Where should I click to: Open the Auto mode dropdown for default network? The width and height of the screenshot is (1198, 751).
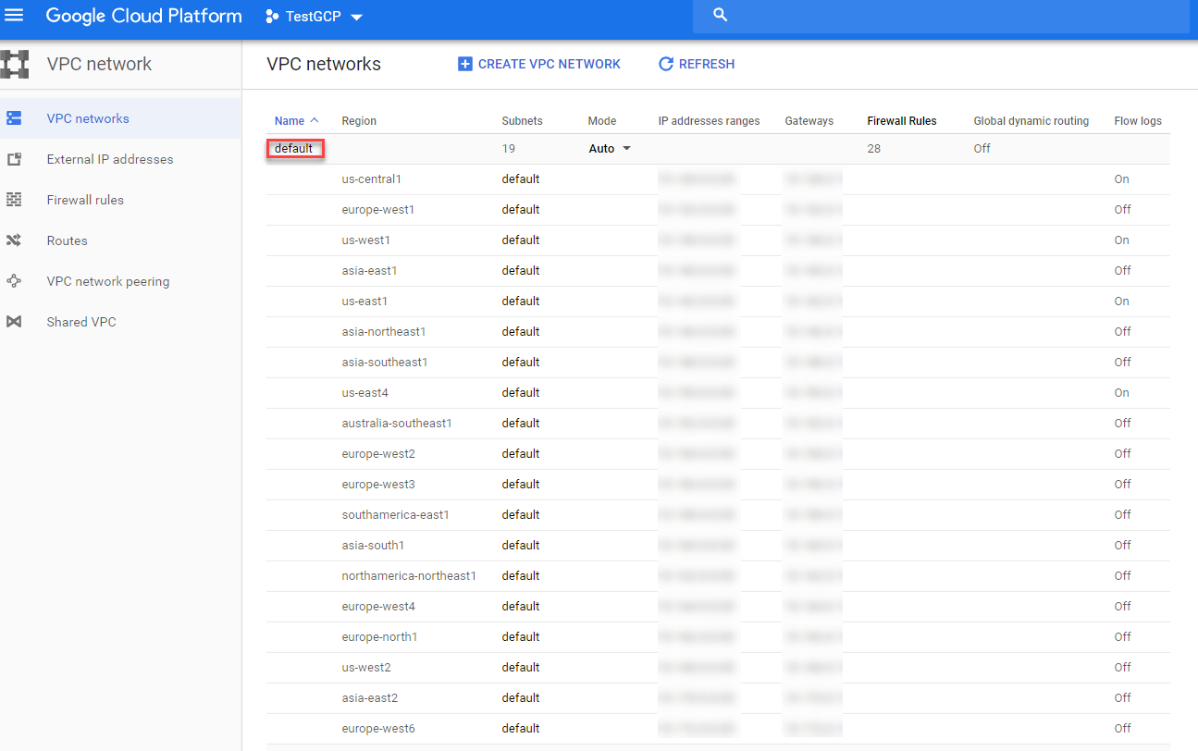(626, 149)
